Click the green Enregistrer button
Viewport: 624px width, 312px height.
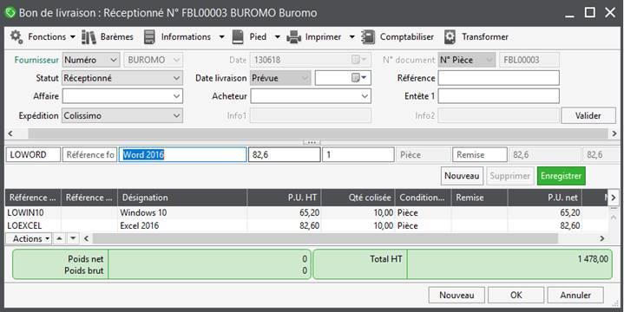point(562,176)
